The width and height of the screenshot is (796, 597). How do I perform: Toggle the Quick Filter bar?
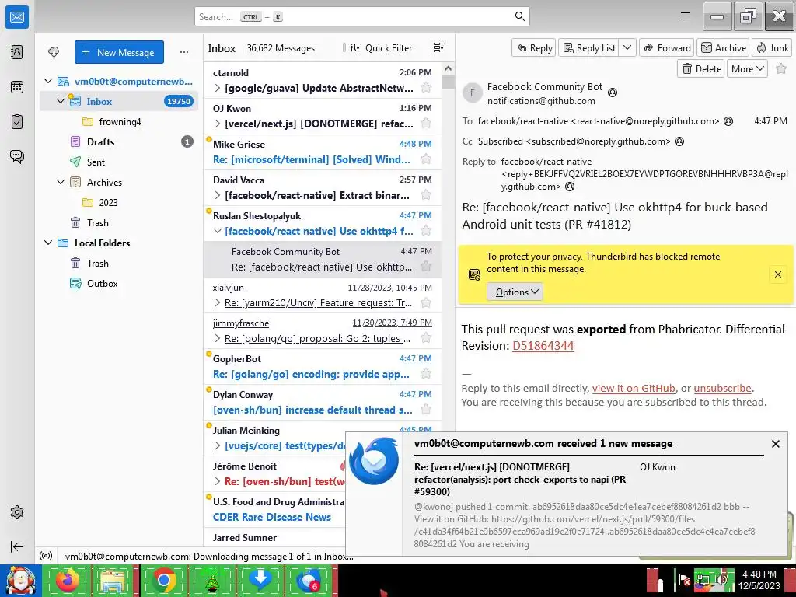pos(381,47)
